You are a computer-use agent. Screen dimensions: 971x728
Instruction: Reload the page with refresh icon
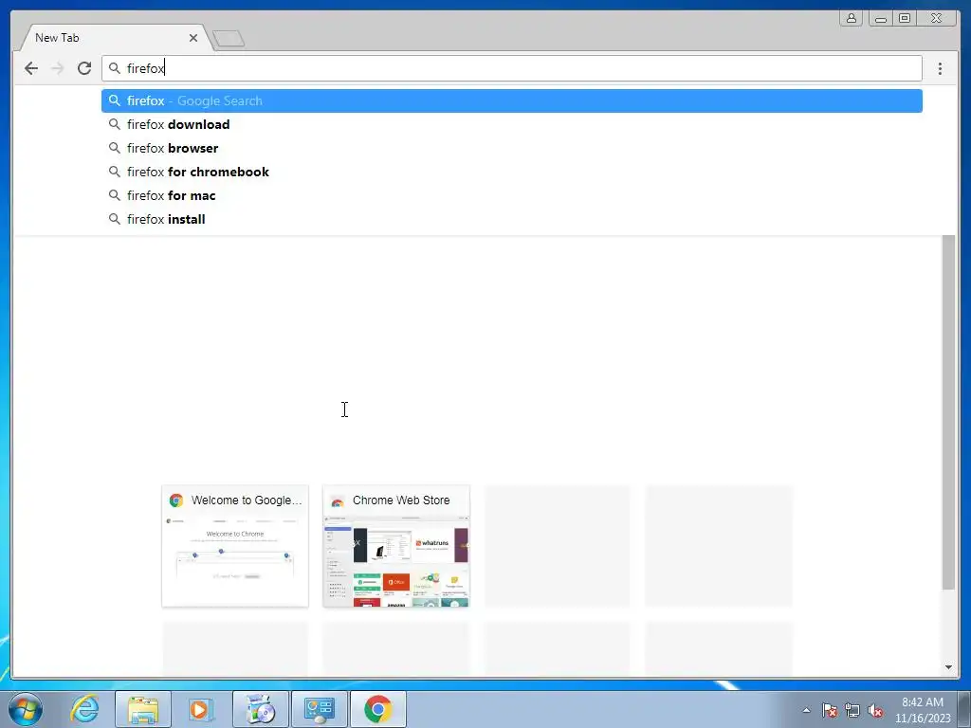click(84, 68)
